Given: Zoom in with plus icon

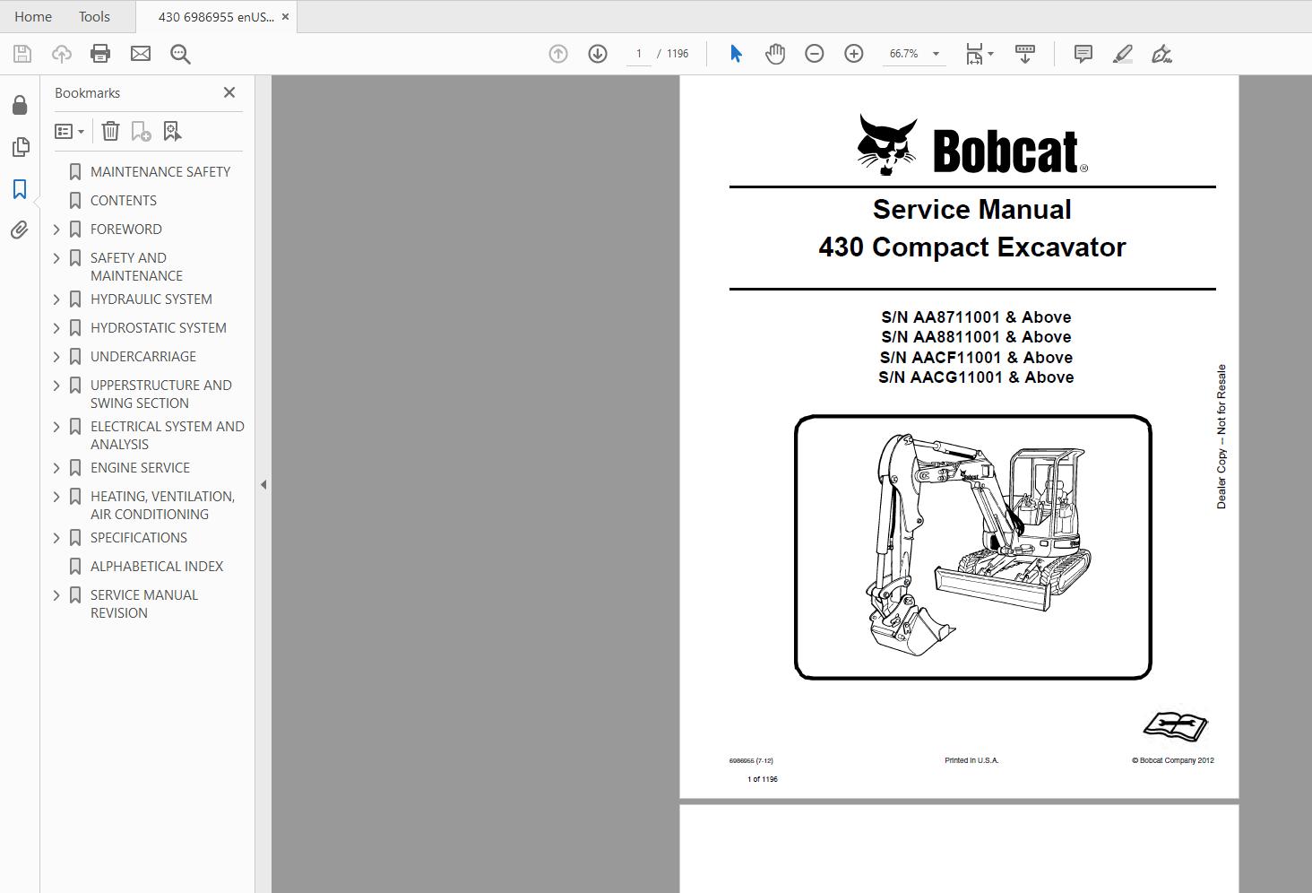Looking at the screenshot, I should (854, 54).
